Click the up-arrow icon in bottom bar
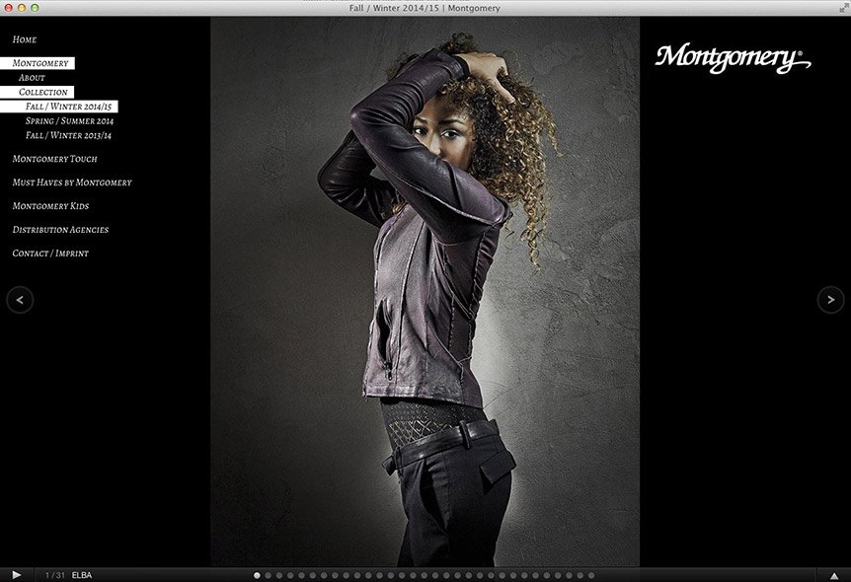Image resolution: width=851 pixels, height=582 pixels. click(x=834, y=575)
